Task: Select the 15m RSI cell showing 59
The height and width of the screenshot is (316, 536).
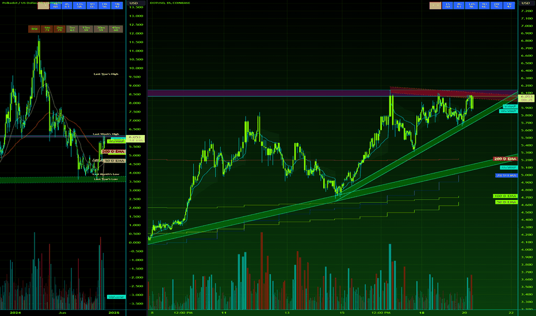Action: pos(86,29)
